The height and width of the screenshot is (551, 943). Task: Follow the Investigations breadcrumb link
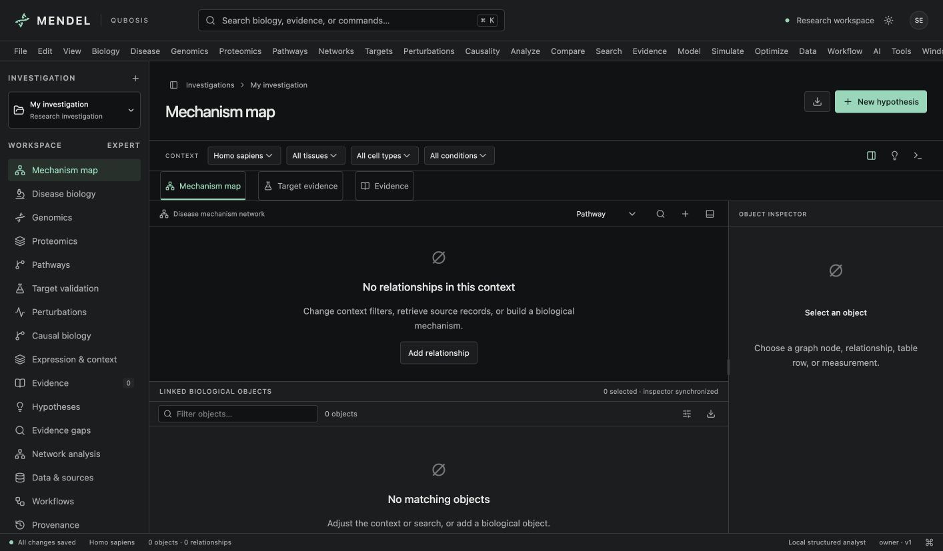(210, 85)
